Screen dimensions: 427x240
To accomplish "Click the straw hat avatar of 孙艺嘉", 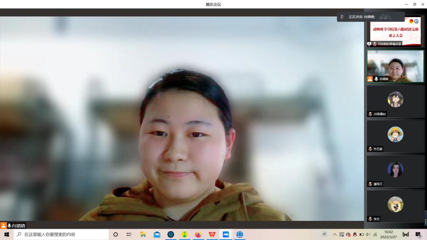I will (395, 134).
